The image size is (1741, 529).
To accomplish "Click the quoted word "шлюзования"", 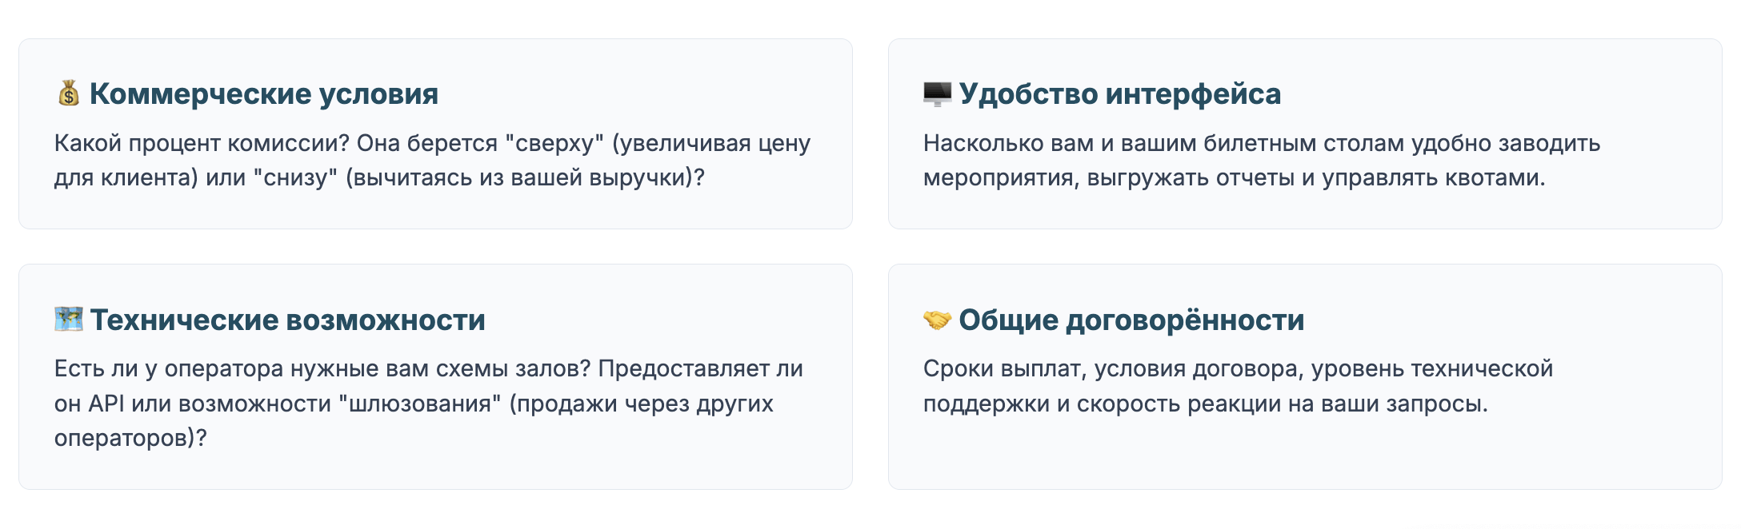I will (x=420, y=404).
